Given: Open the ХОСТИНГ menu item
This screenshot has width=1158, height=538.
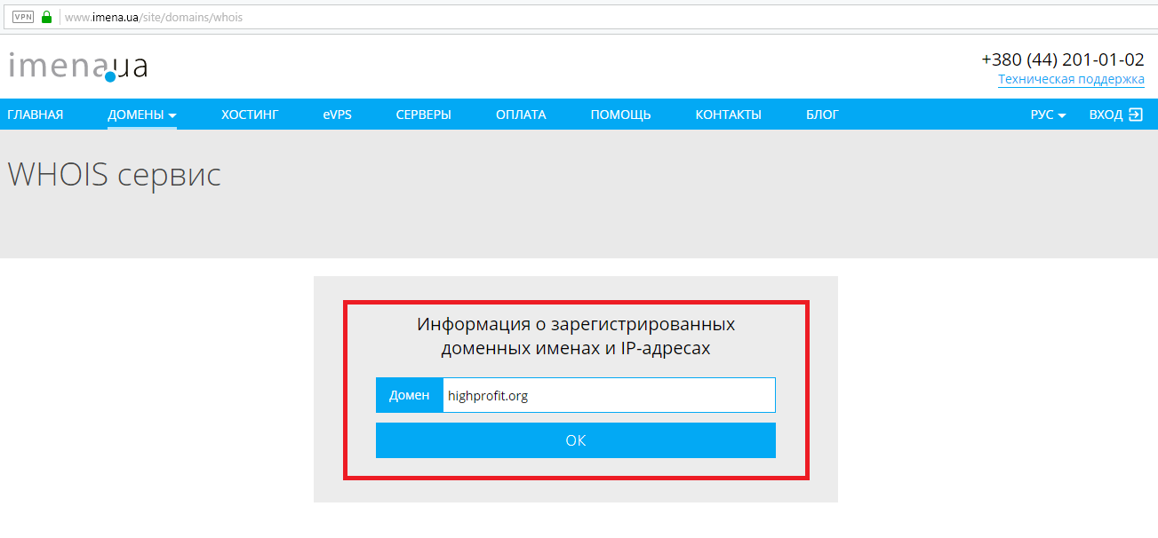Looking at the screenshot, I should [250, 115].
